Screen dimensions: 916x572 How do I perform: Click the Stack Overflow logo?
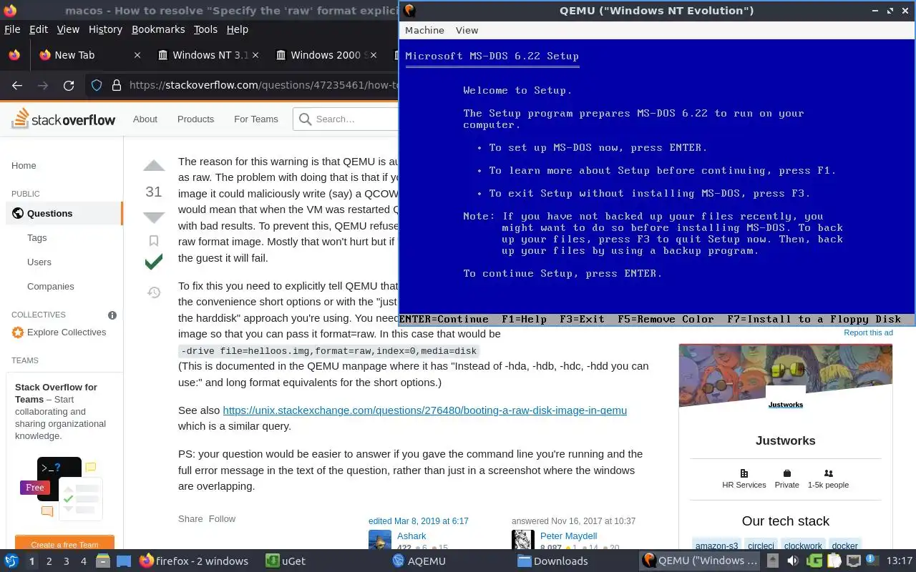63,119
